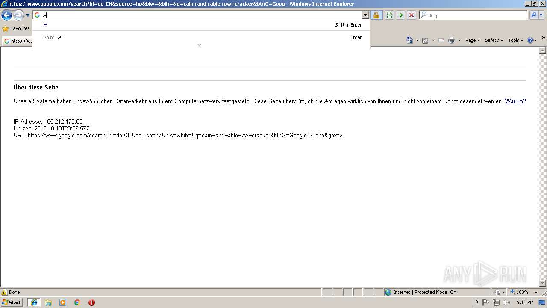
Task: Click the Home toolbar icon
Action: 410,40
